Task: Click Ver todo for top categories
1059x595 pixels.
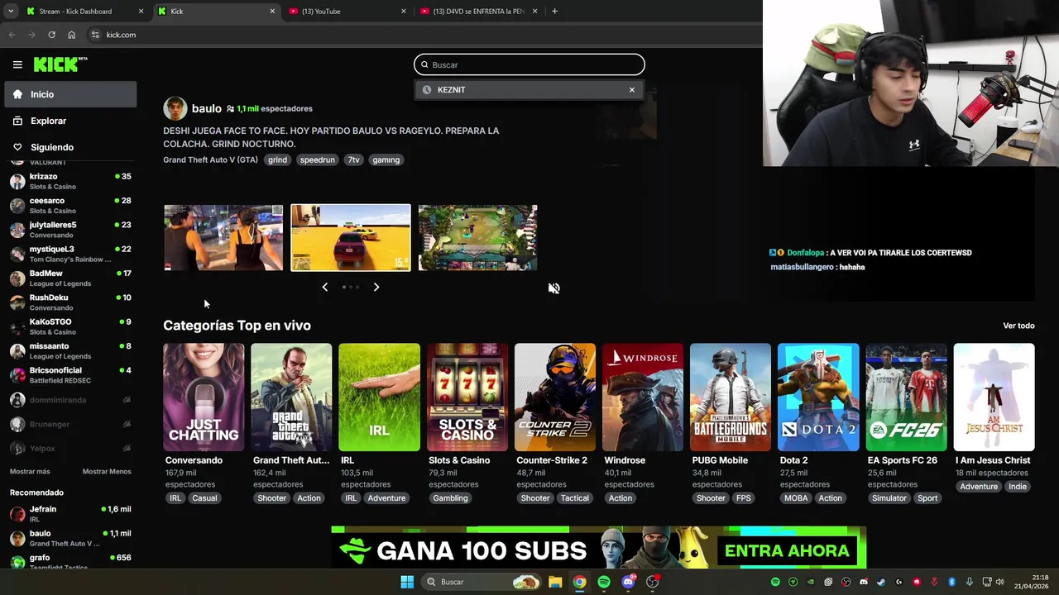Action: click(x=1018, y=326)
